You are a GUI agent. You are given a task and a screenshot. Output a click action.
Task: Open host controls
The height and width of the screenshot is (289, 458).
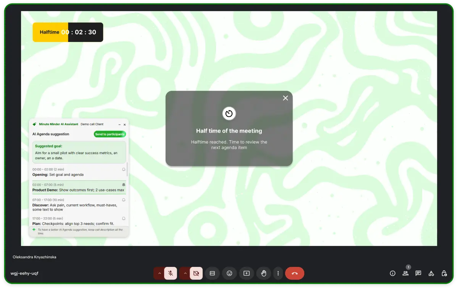click(444, 273)
